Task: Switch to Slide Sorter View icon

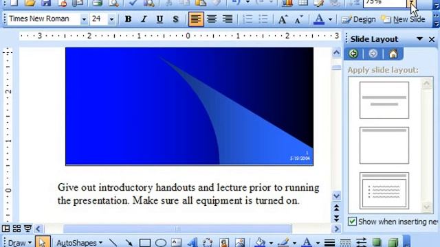Action: tap(16, 228)
